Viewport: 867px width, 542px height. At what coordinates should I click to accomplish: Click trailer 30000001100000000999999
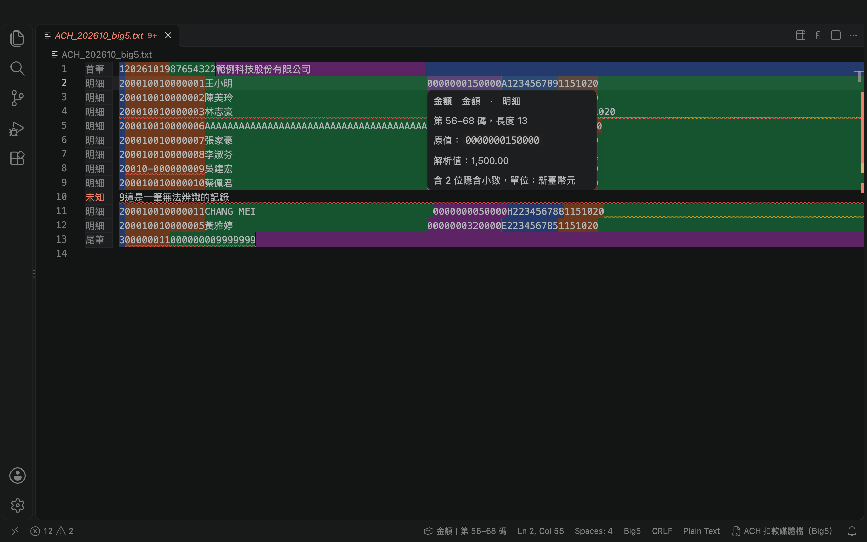coord(187,239)
